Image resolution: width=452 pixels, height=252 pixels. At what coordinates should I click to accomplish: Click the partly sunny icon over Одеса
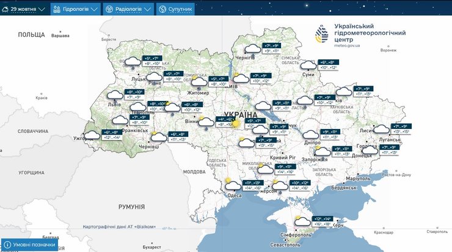233,185
